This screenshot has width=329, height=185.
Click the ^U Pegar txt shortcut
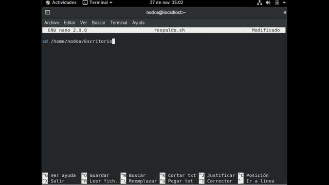(176, 181)
